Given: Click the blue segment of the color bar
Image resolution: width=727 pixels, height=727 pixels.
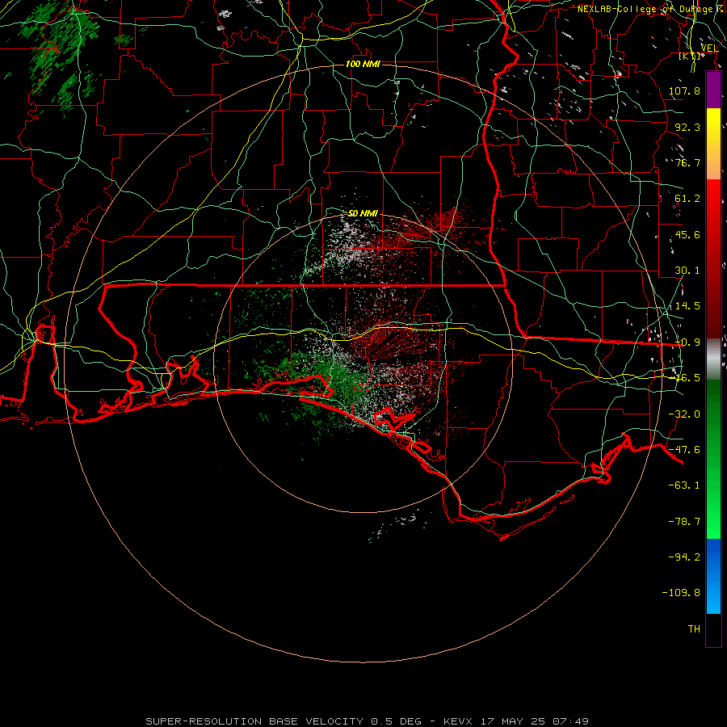Looking at the screenshot, I should [x=713, y=576].
